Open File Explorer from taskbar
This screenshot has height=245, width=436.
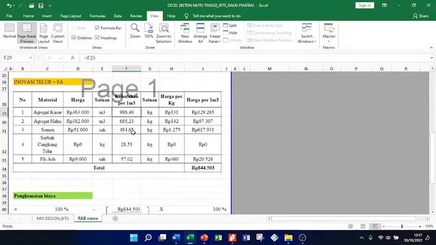[289, 238]
